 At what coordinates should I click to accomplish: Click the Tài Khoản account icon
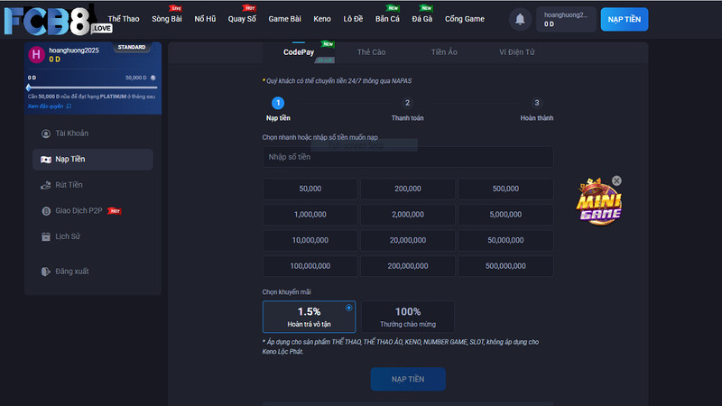[46, 134]
